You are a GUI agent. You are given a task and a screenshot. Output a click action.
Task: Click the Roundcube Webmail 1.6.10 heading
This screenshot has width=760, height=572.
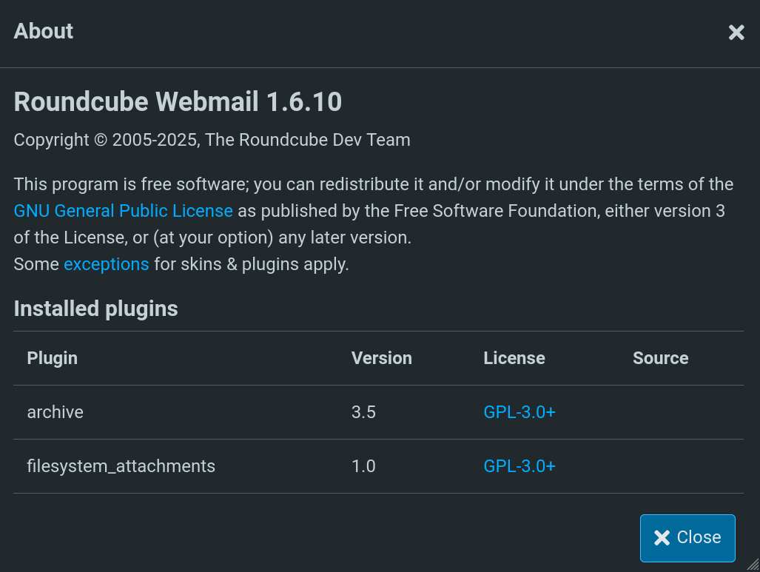[178, 102]
